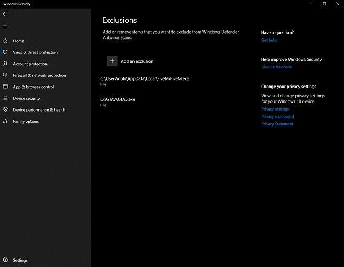Viewport: 344px width, 267px height.
Task: Click the Settings gear icon
Action: (x=5, y=260)
